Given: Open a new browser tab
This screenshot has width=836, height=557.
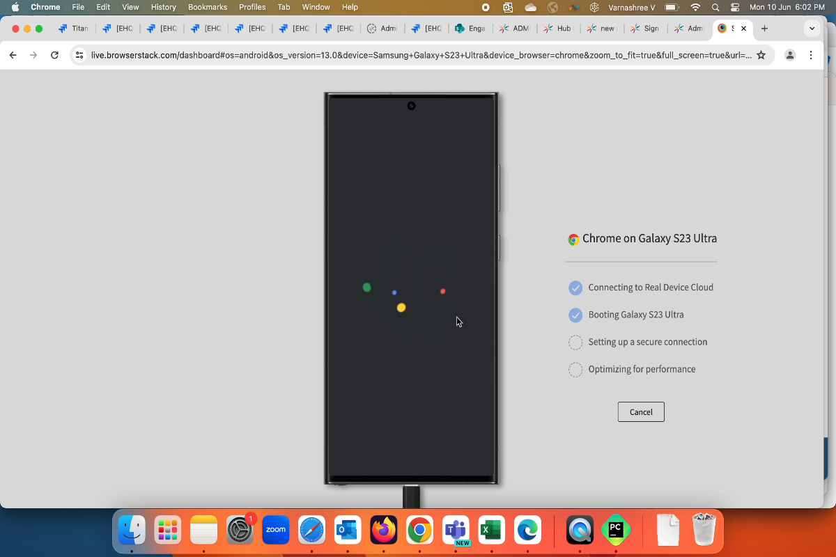Looking at the screenshot, I should coord(764,29).
